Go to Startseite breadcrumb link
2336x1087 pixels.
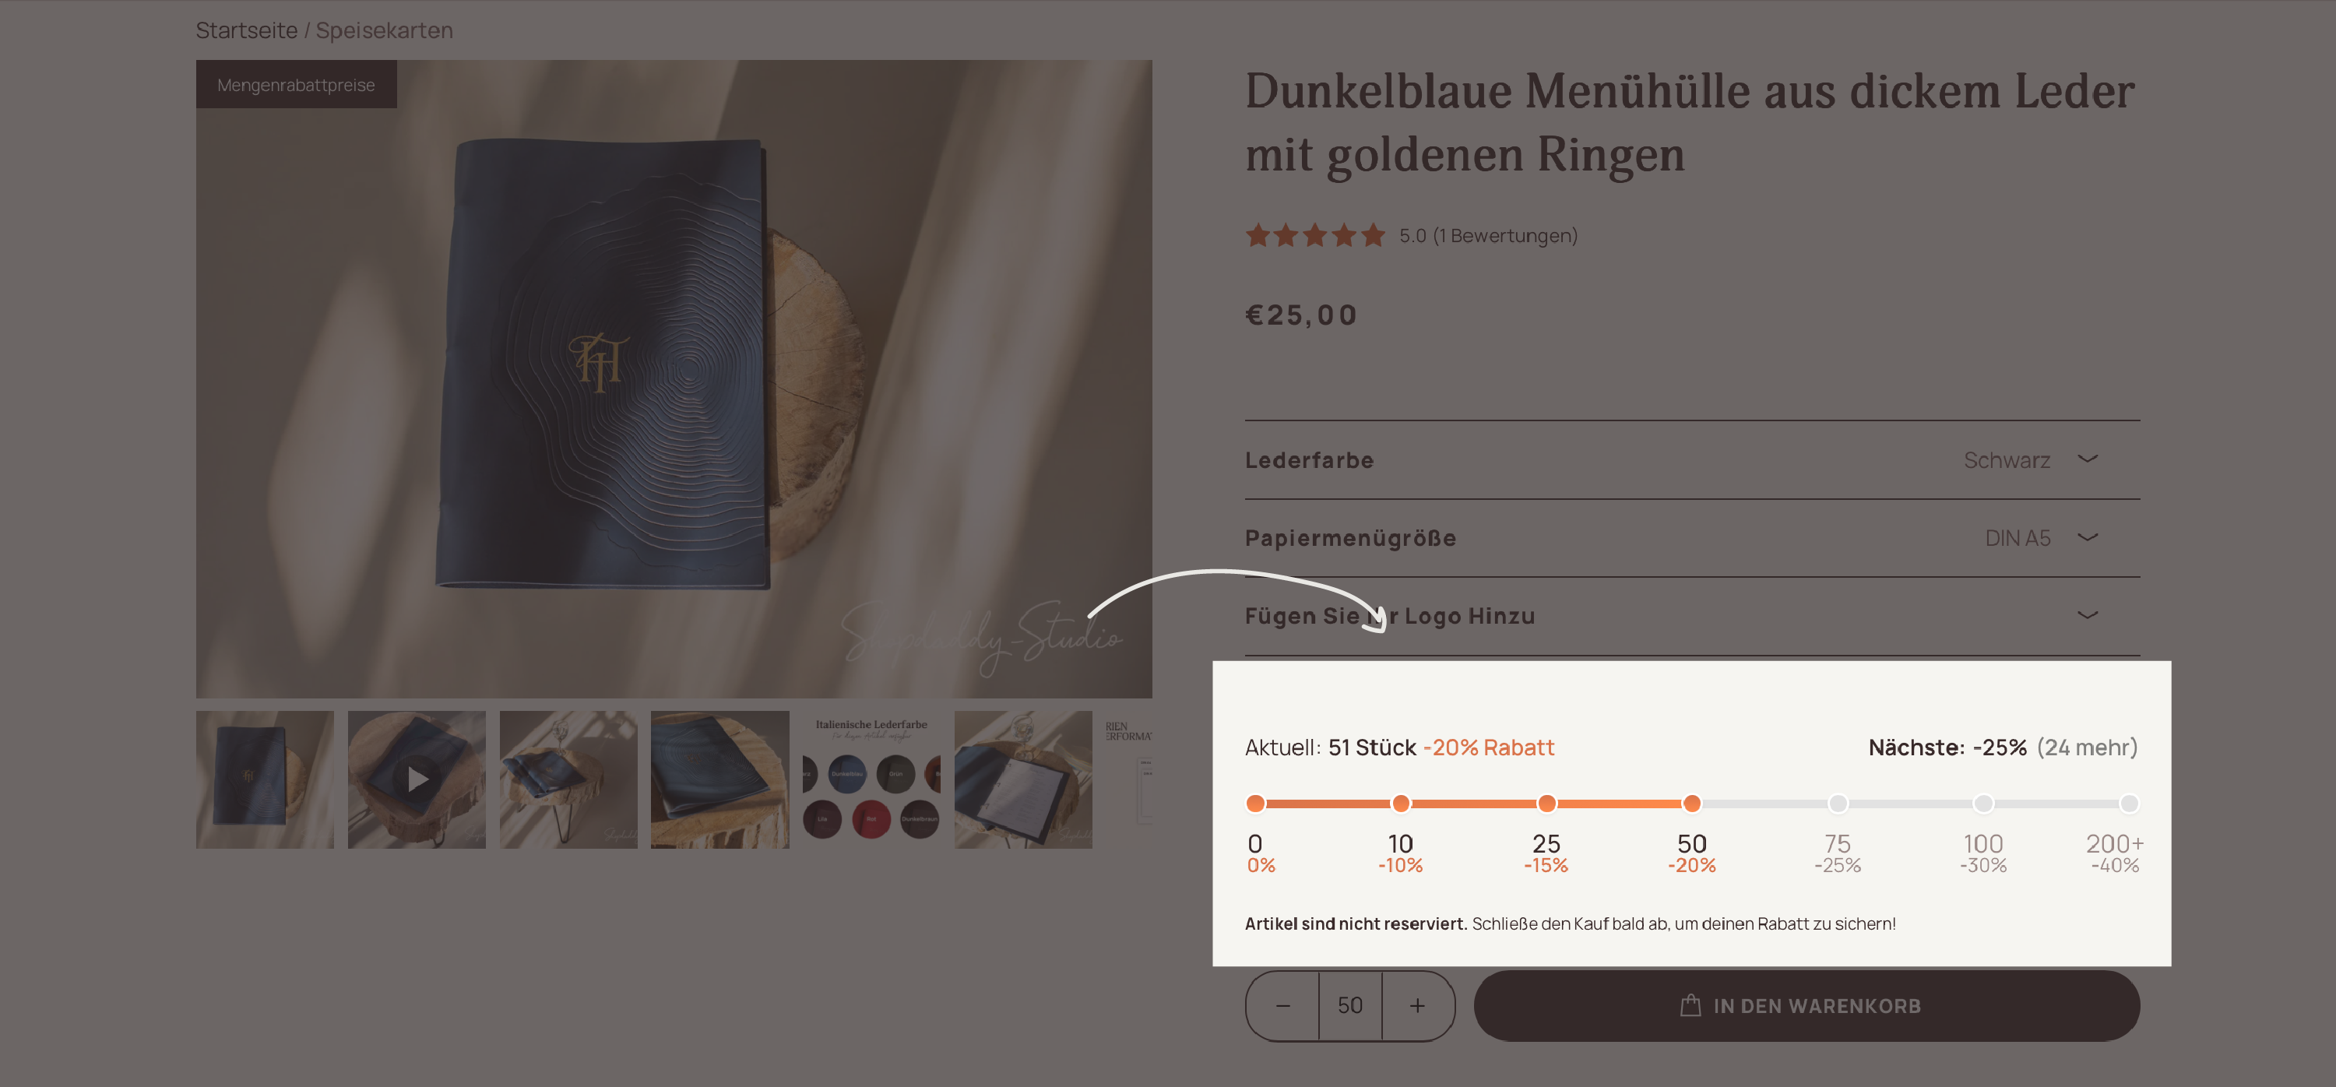tap(247, 30)
